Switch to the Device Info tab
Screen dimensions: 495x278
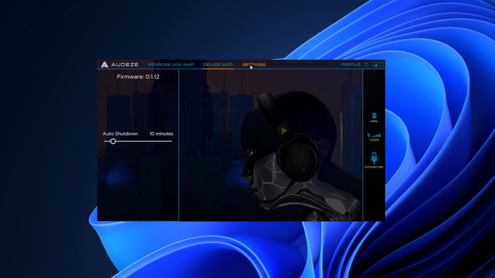[x=218, y=65]
